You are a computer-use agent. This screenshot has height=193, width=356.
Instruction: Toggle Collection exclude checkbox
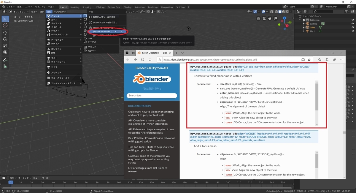point(303,20)
